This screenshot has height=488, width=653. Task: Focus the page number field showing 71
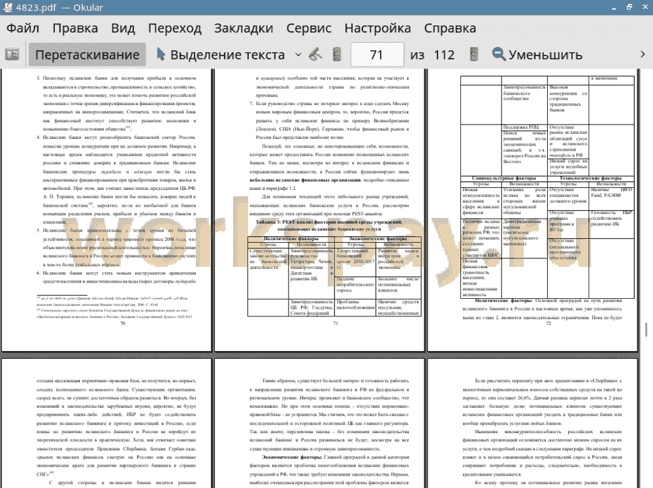coord(377,55)
